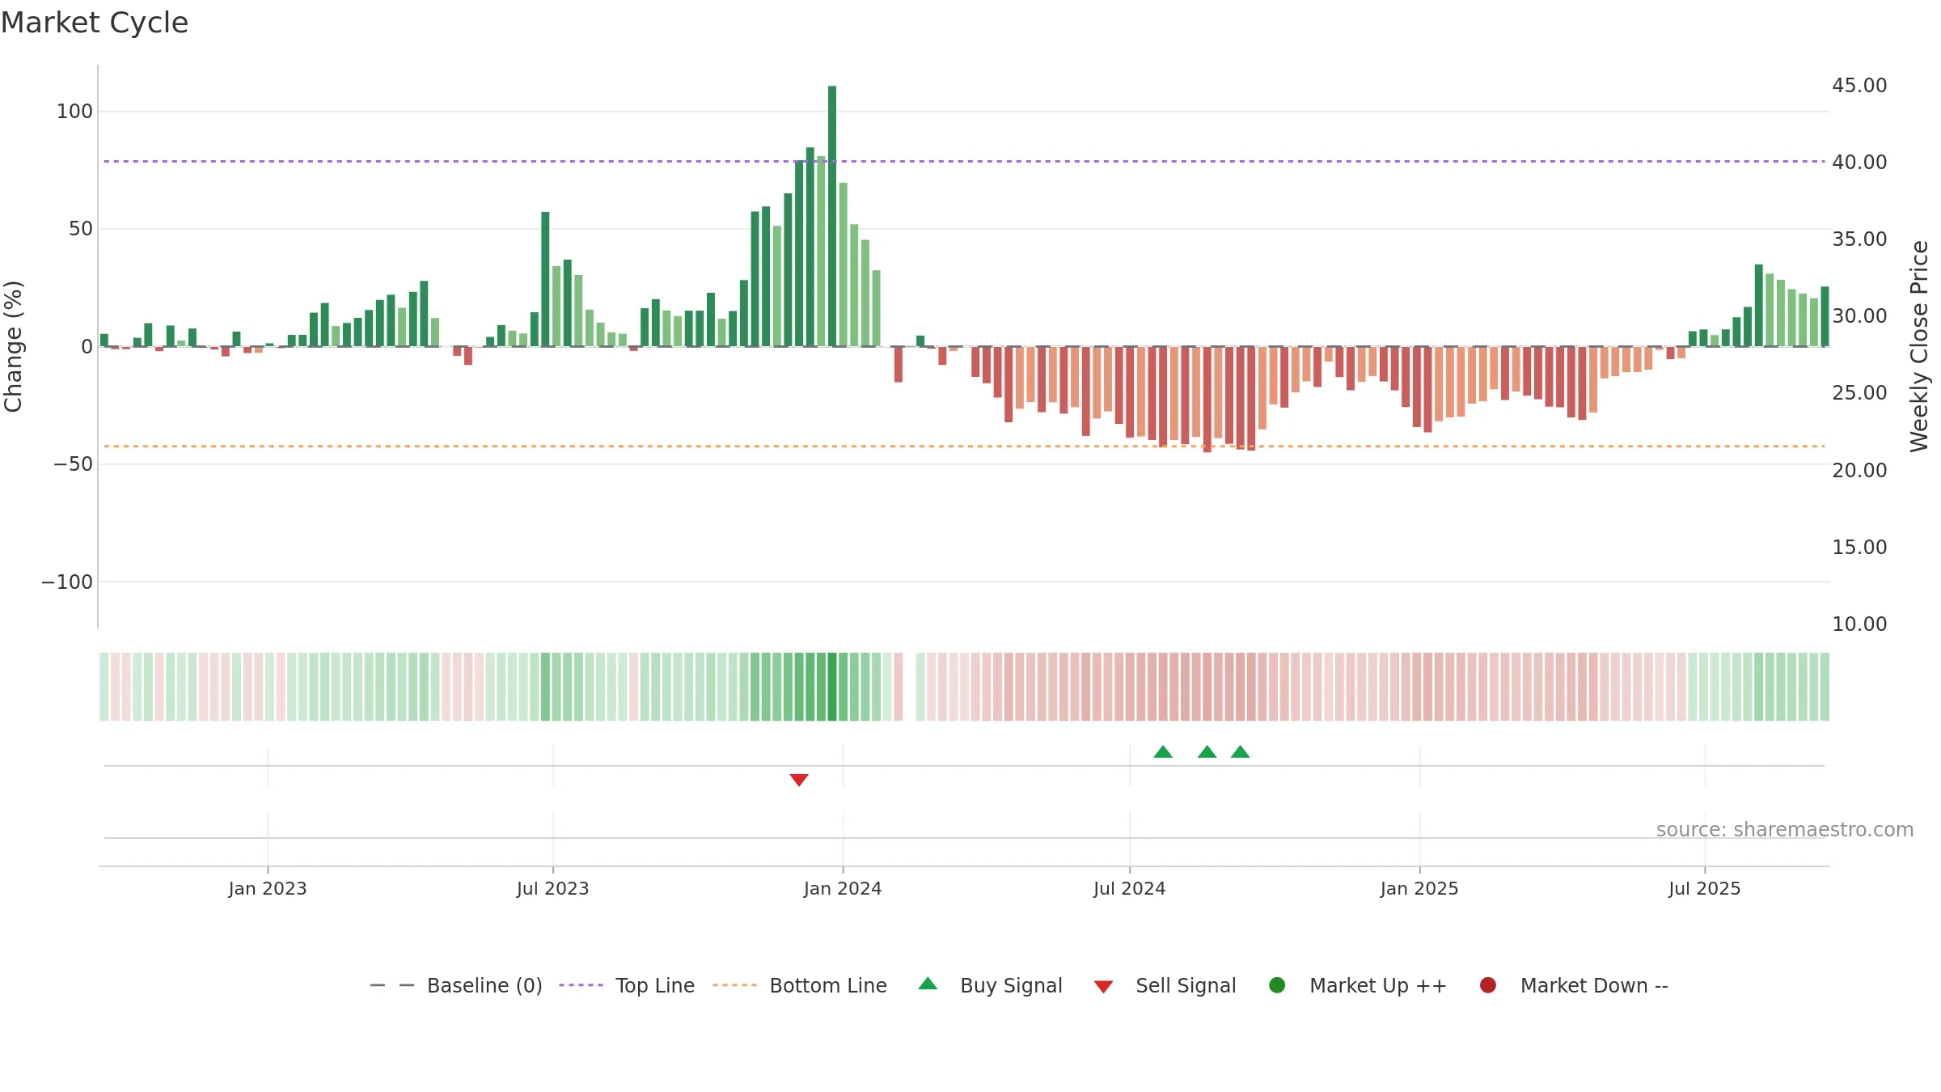
Task: Click the orange dotted bottom line
Action: pyautogui.click(x=964, y=447)
